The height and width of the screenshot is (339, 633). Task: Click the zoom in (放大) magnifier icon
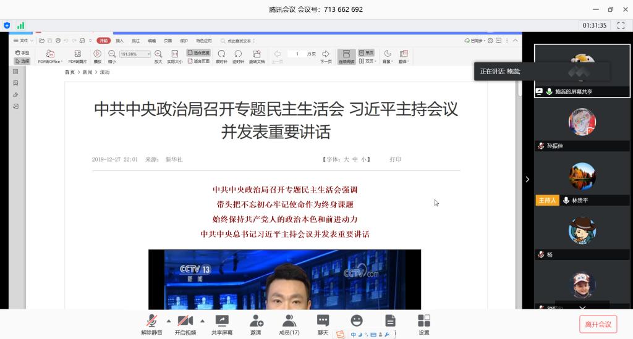coord(158,54)
